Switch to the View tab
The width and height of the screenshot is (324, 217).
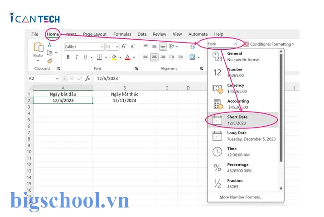coord(177,34)
